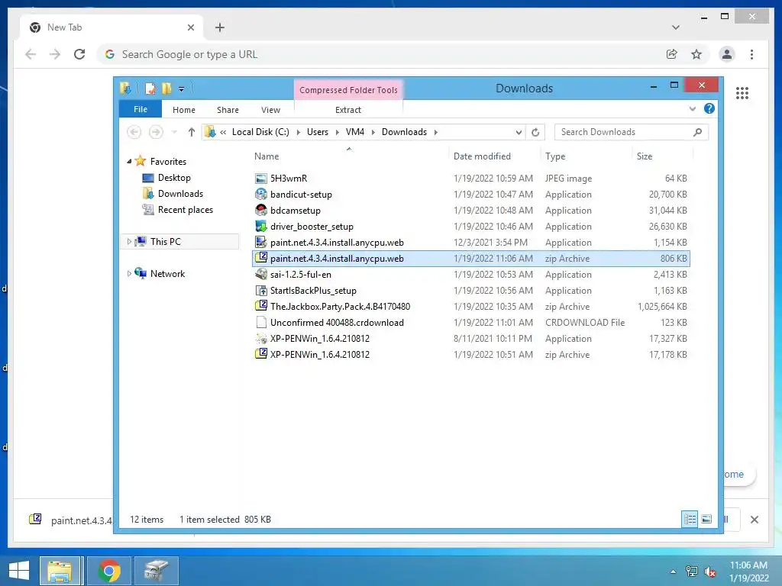
Task: Open the Chrome tab search dropdown
Action: [675, 27]
